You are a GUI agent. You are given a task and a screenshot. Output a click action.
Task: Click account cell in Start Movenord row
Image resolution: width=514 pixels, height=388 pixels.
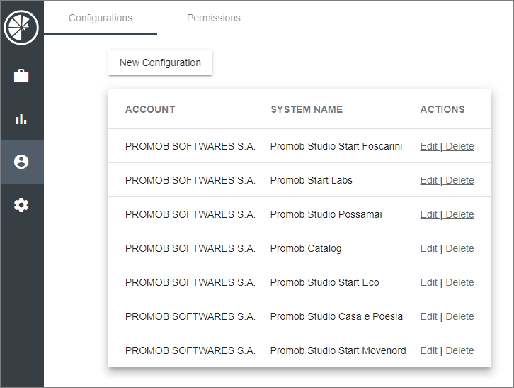pyautogui.click(x=190, y=350)
